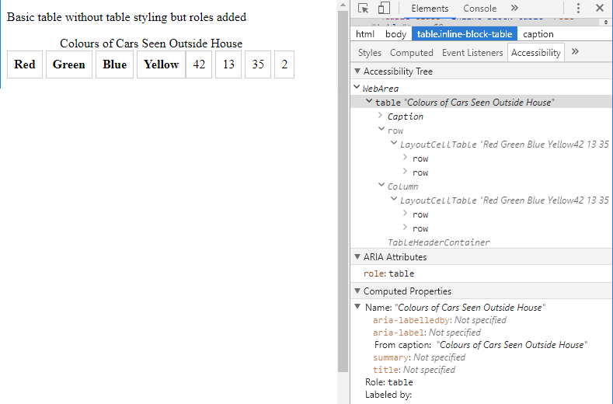The height and width of the screenshot is (404, 613).
Task: Click the Basic table without styling paragraph
Action: (x=127, y=17)
